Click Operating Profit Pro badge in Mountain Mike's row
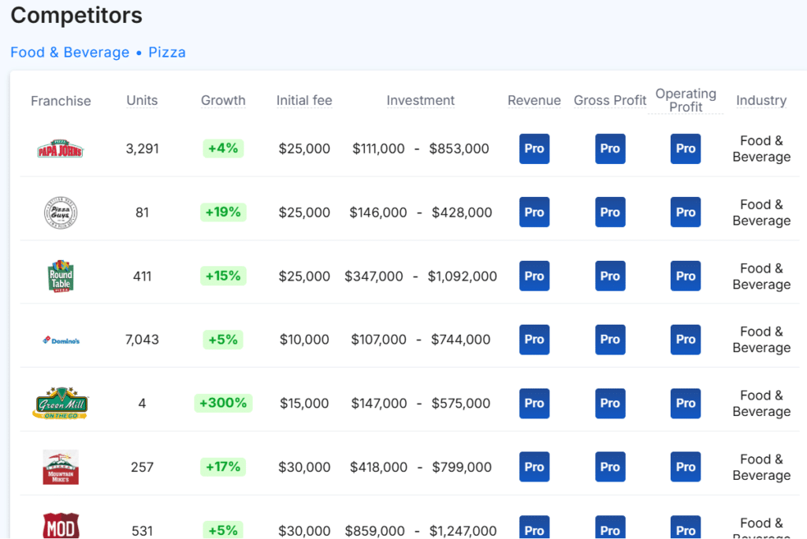The height and width of the screenshot is (539, 807). click(x=686, y=467)
